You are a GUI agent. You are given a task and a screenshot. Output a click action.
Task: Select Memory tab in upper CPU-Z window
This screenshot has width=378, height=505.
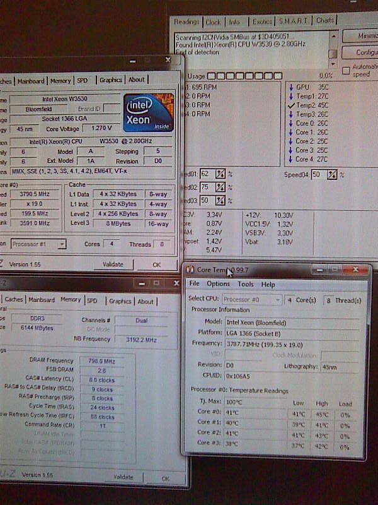[x=60, y=81]
